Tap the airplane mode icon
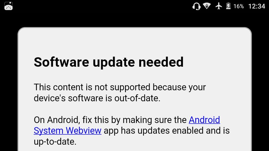Screen dimensions: 269x151 (219, 6)
